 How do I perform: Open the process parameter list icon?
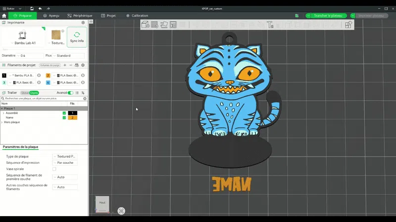77,93
